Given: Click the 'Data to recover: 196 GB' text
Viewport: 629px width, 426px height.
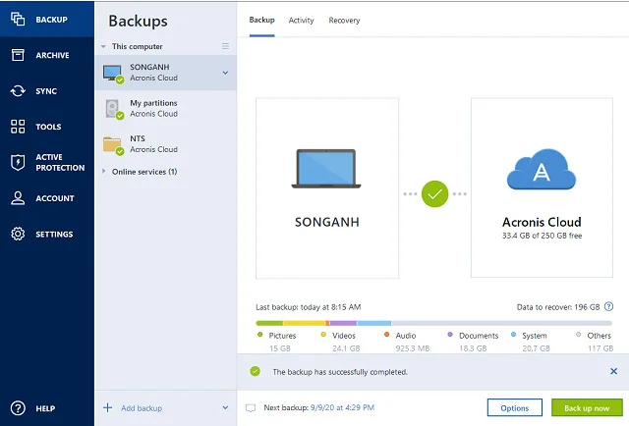Looking at the screenshot, I should pos(558,307).
